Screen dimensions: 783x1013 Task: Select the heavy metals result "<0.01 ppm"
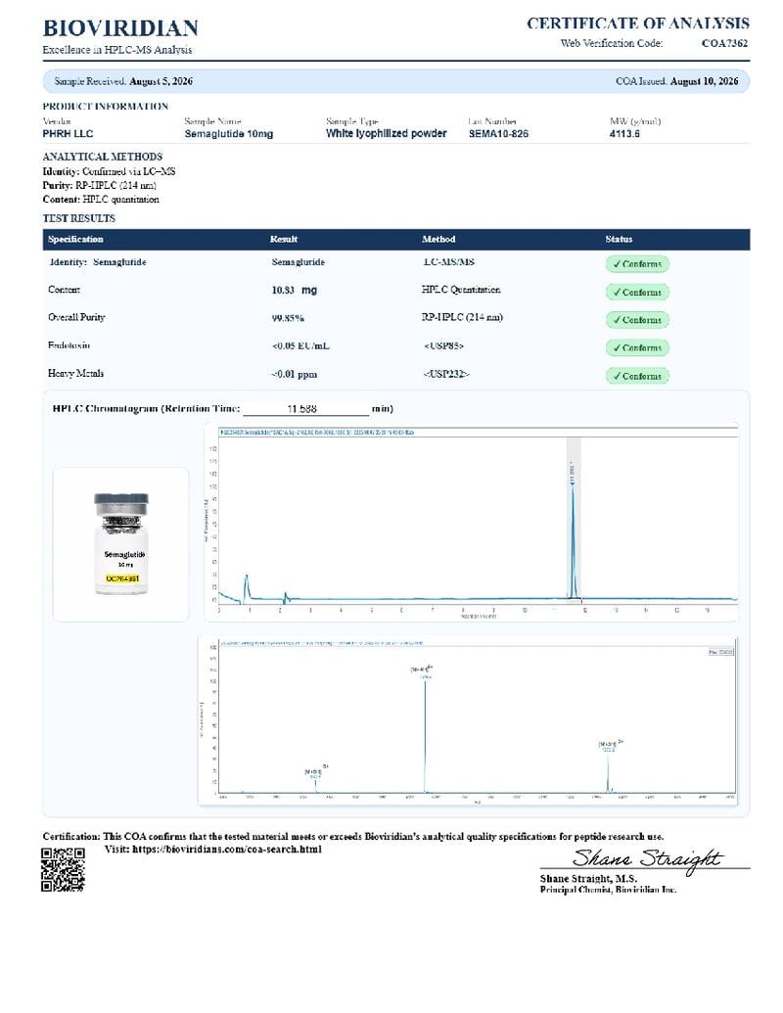294,374
